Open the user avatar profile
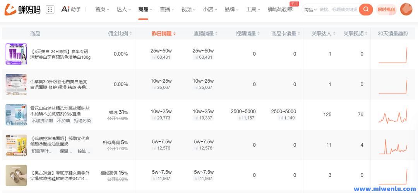Viewport: 418px width, 193px height. click(406, 9)
